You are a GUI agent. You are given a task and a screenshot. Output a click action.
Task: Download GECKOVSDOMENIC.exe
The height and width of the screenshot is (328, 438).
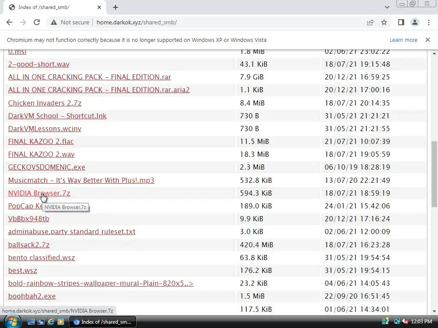point(47,167)
